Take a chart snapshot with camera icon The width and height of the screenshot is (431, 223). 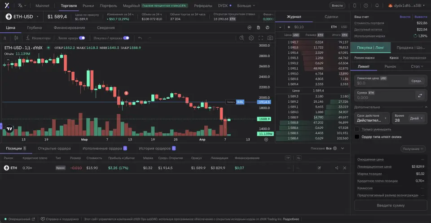click(270, 38)
